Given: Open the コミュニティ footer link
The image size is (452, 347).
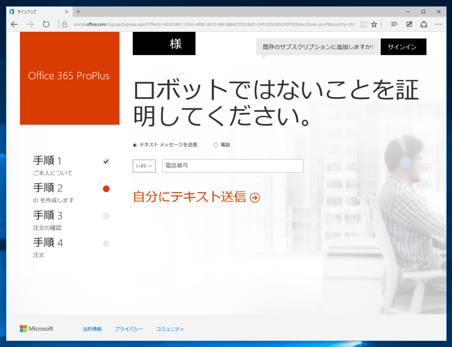Looking at the screenshot, I should [x=169, y=329].
